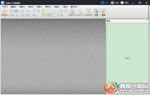Expand the scanner dropdown arrow
The height and width of the screenshot is (95, 150).
click(19, 11)
